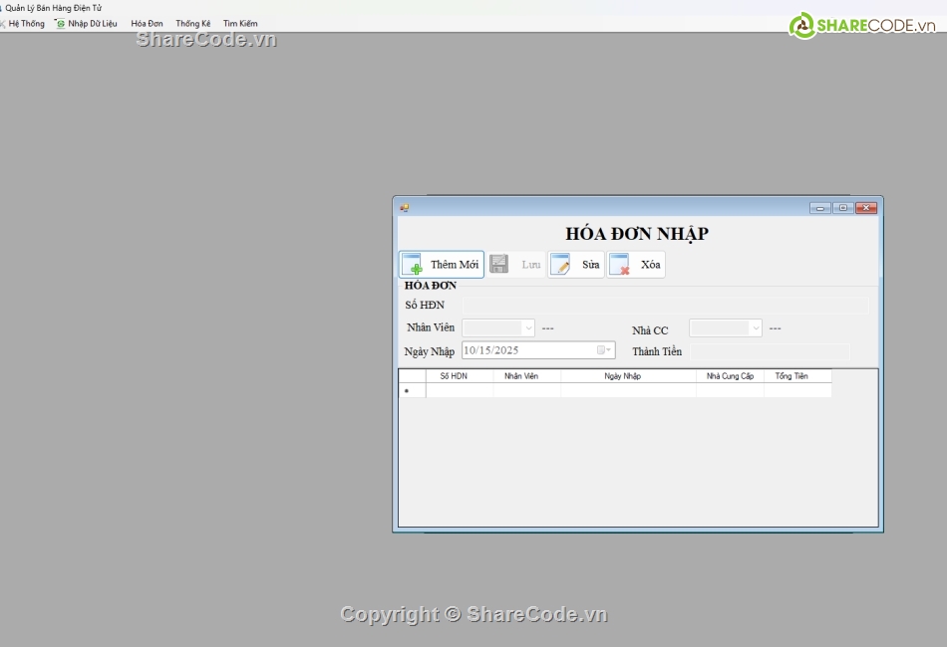Expand the Nhân Viên combo box

[x=527, y=327]
